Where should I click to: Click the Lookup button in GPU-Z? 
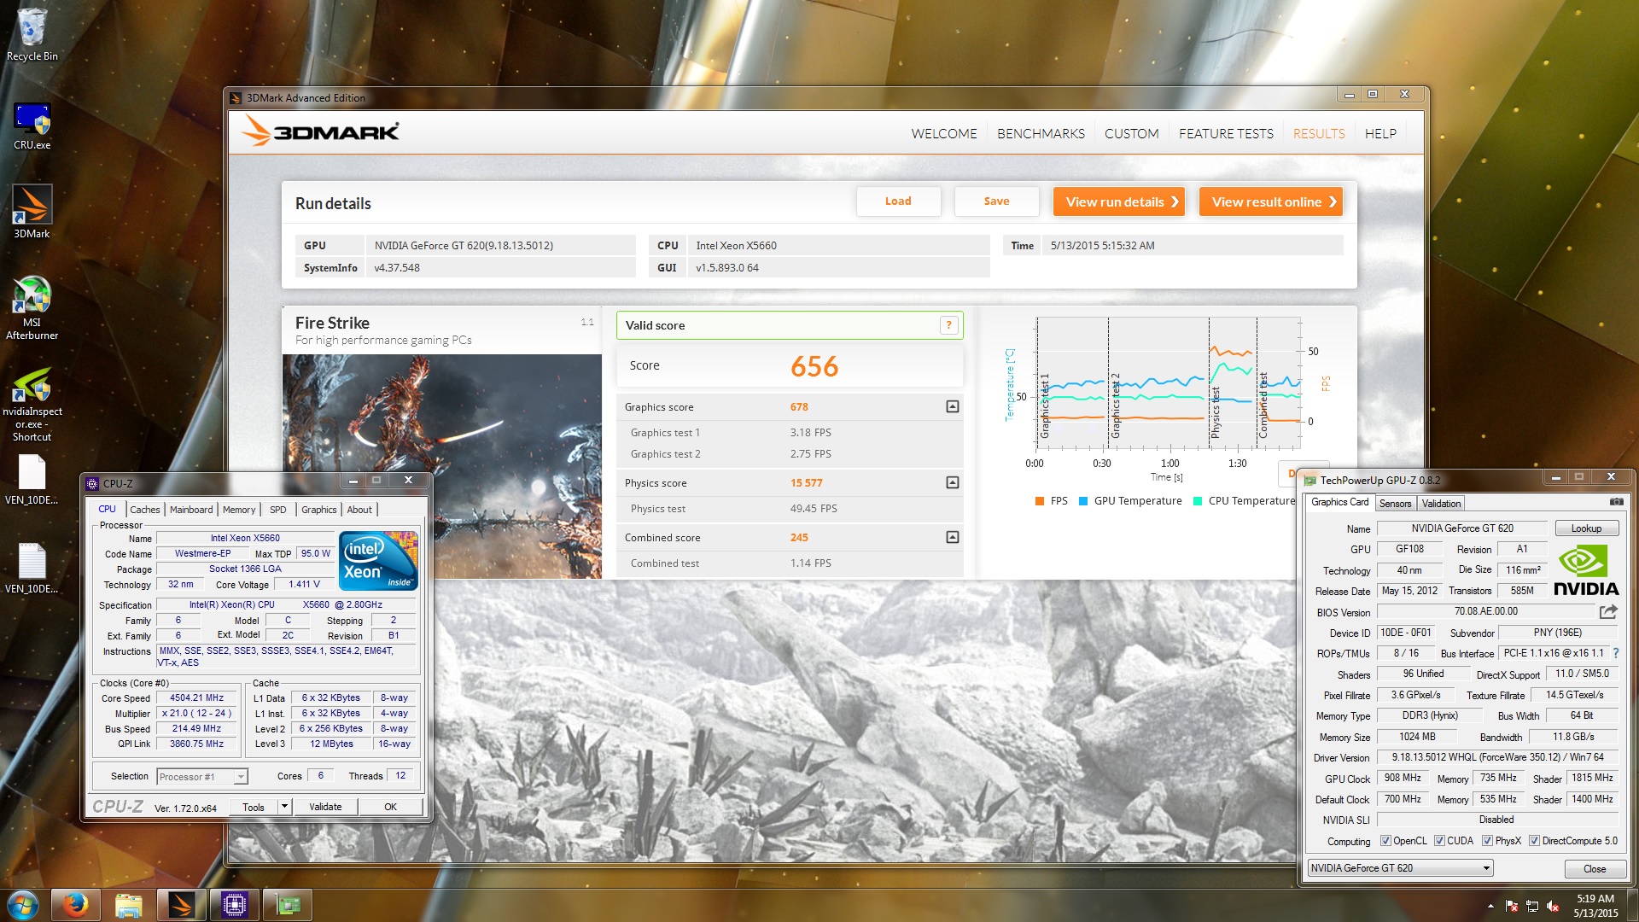(x=1586, y=528)
